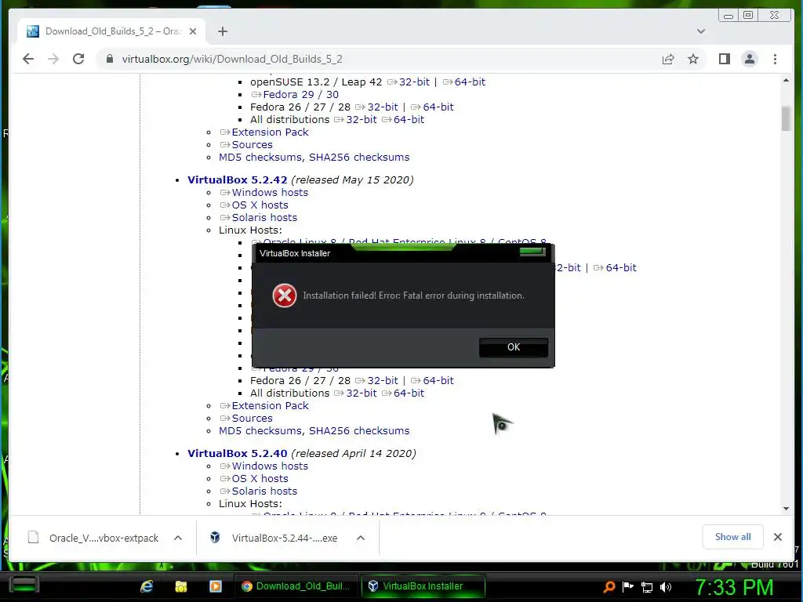The height and width of the screenshot is (602, 803).
Task: Click page scrollbar up arrow
Action: pos(786,81)
